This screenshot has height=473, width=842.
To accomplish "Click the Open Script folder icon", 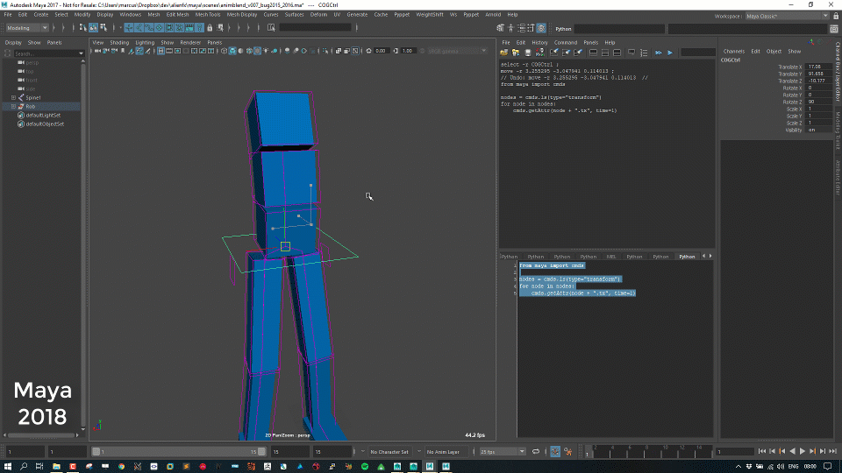I will 504,53.
